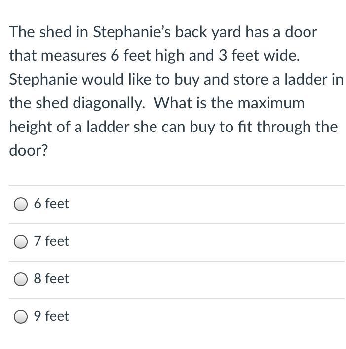346x349 pixels.
Task: Click the word "diagonally." in the question
Action: [109, 104]
